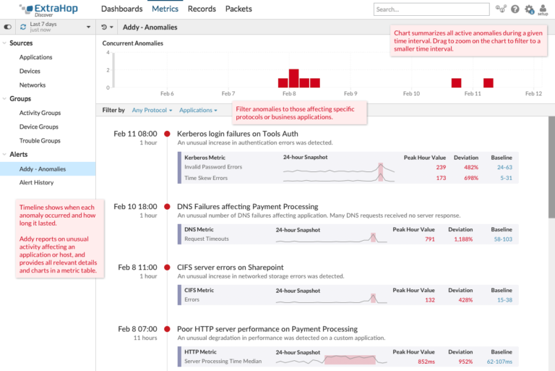Toggle the dark theme switch in the time bar
555x371 pixels.
pos(7,27)
